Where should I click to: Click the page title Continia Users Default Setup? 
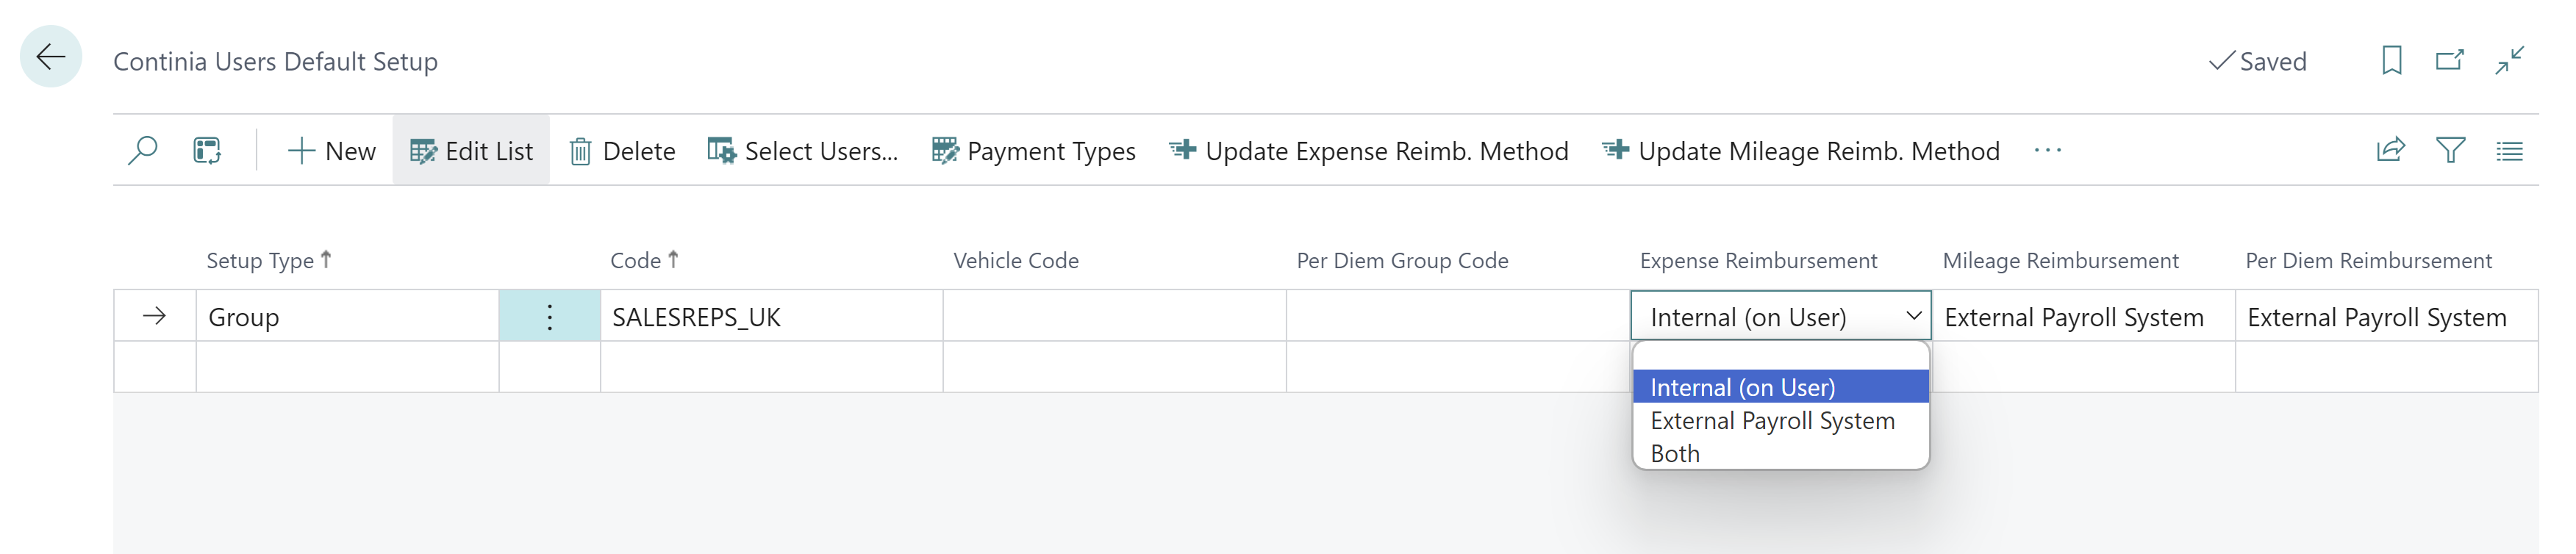(275, 62)
